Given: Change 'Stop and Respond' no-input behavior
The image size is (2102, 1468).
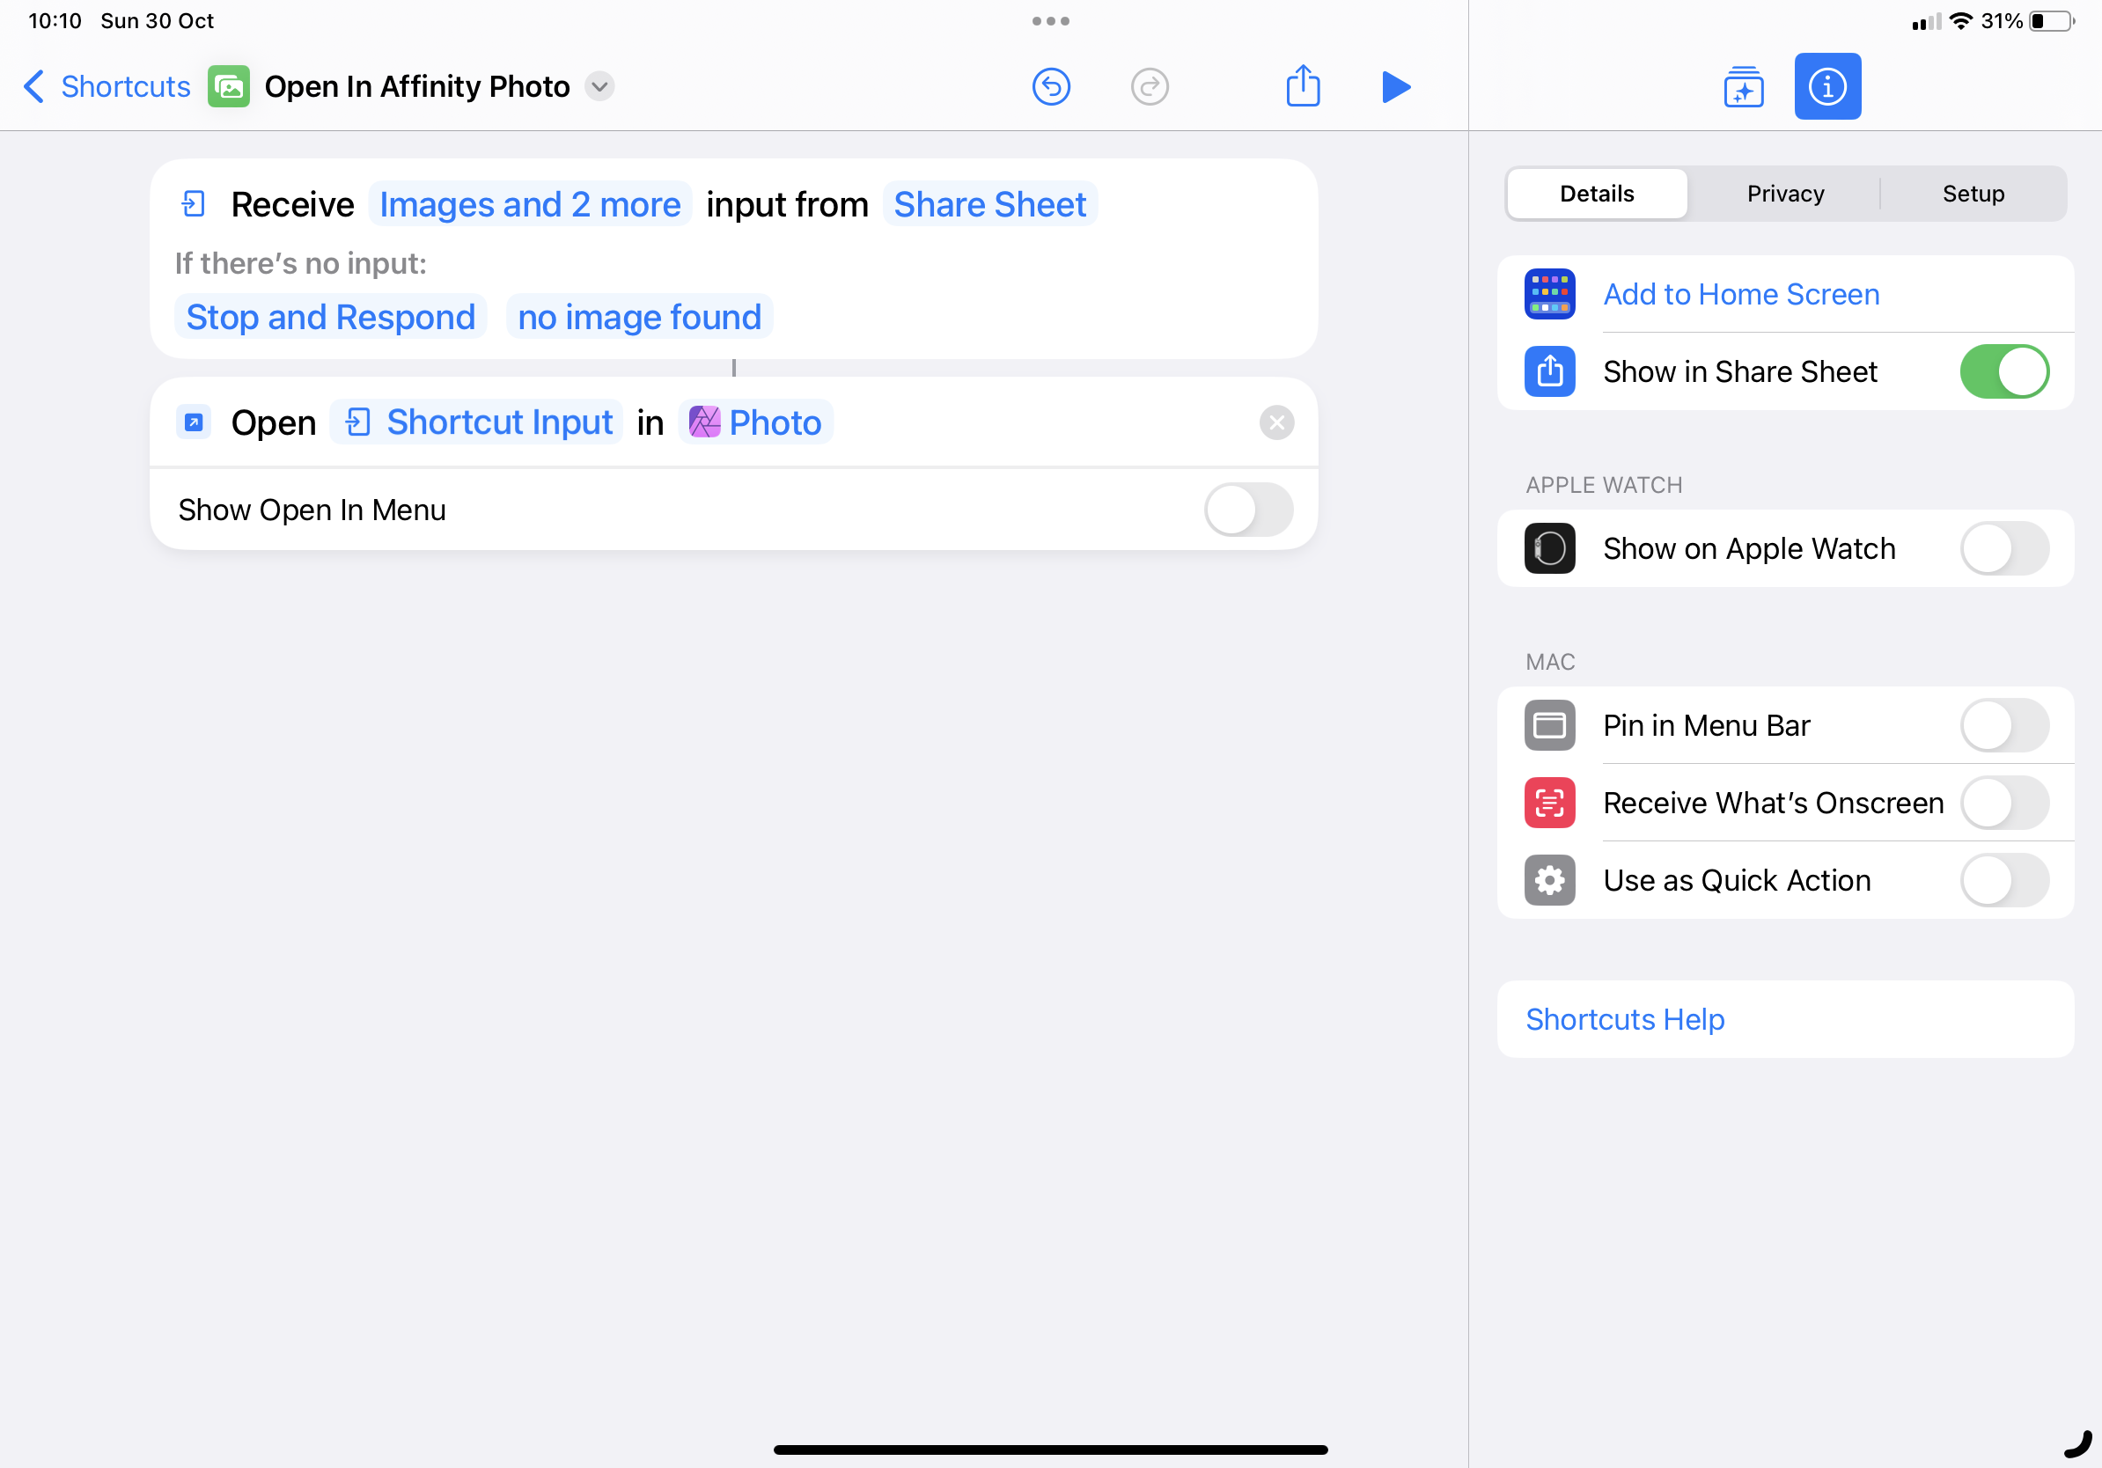Looking at the screenshot, I should [330, 317].
